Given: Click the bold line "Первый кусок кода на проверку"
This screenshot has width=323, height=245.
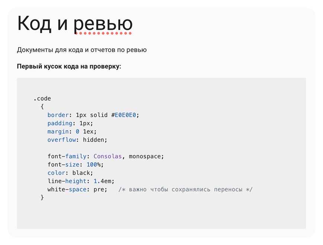Looking at the screenshot, I should click(x=69, y=66).
